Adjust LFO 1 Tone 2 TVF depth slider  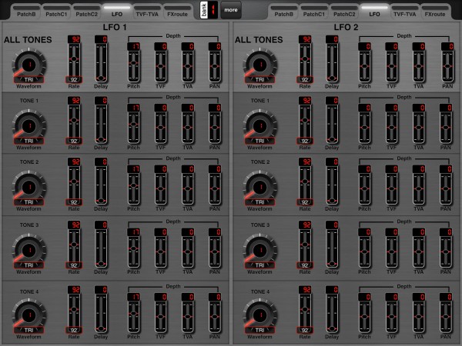(x=161, y=188)
